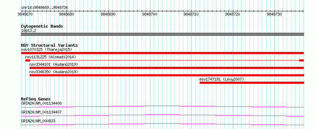Click nsv3344101 (Audano2019) variant label
The width and height of the screenshot is (314, 129).
(x=54, y=64)
